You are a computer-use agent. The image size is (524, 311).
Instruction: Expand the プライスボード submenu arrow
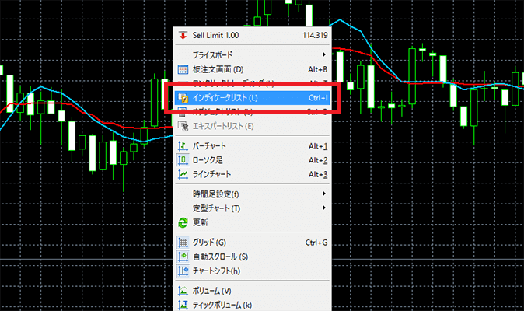(324, 54)
